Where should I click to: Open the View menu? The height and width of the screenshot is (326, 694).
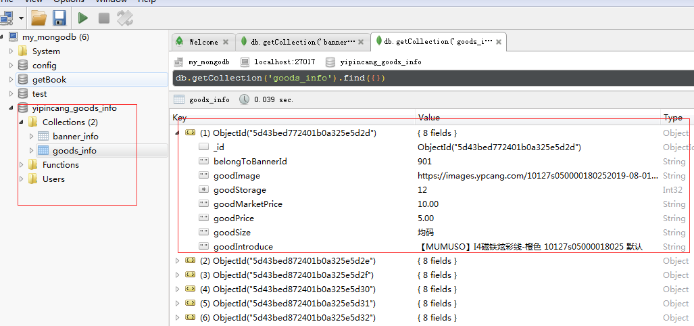pyautogui.click(x=34, y=1)
